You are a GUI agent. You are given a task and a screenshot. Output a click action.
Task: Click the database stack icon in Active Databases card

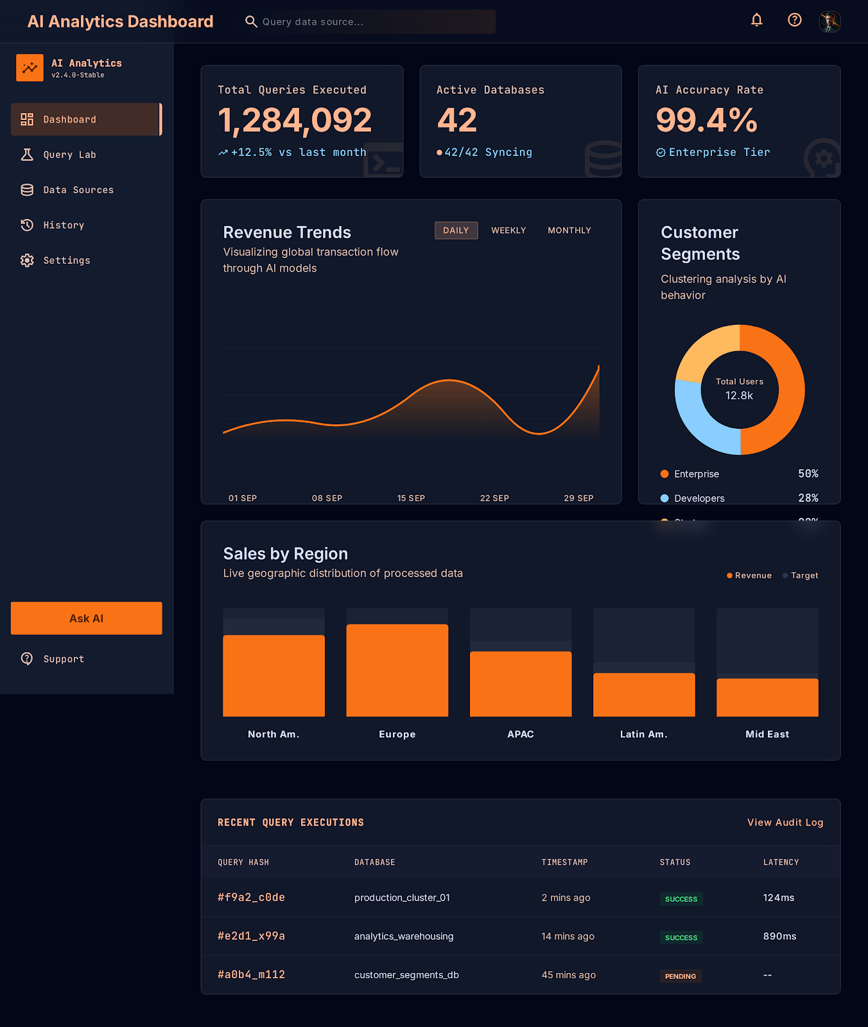click(603, 159)
